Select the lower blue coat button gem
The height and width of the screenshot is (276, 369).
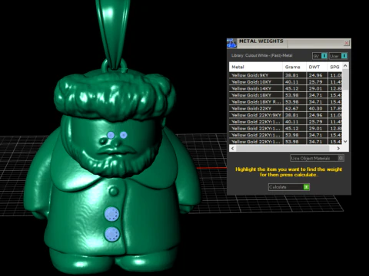tap(112, 234)
